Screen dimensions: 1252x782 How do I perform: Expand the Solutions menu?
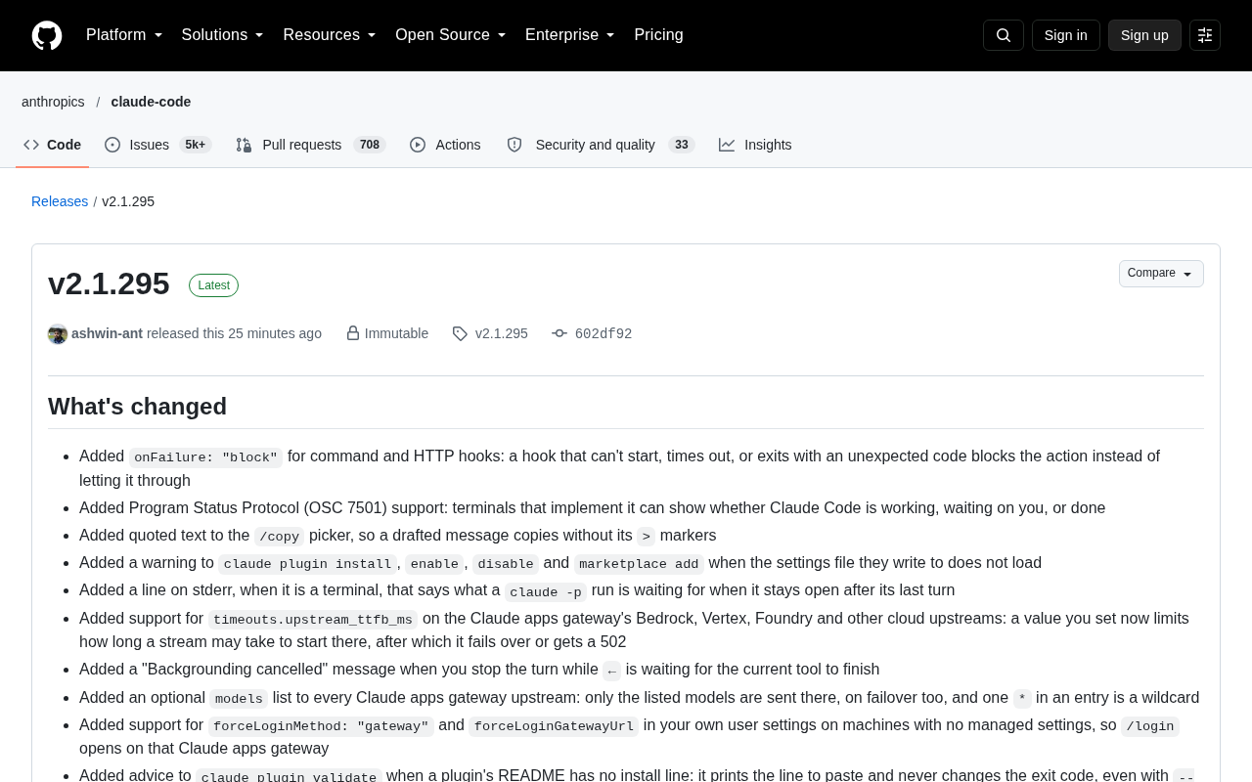tap(222, 35)
